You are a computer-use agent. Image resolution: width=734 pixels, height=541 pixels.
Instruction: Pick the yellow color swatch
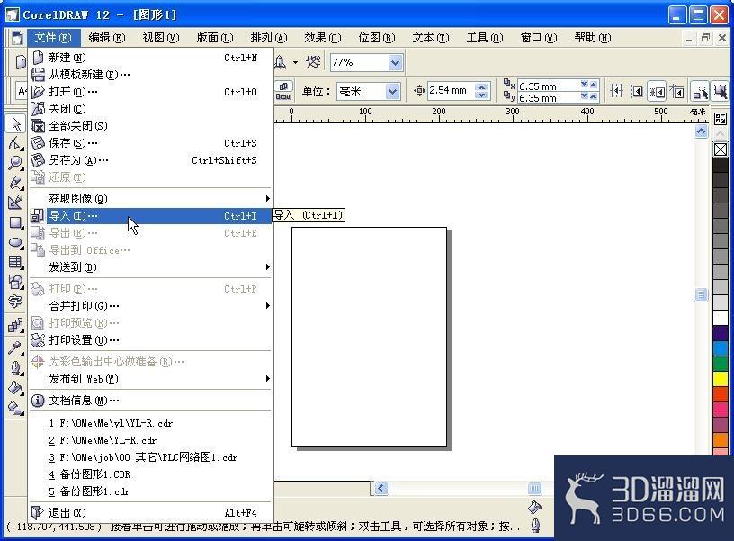(x=721, y=378)
